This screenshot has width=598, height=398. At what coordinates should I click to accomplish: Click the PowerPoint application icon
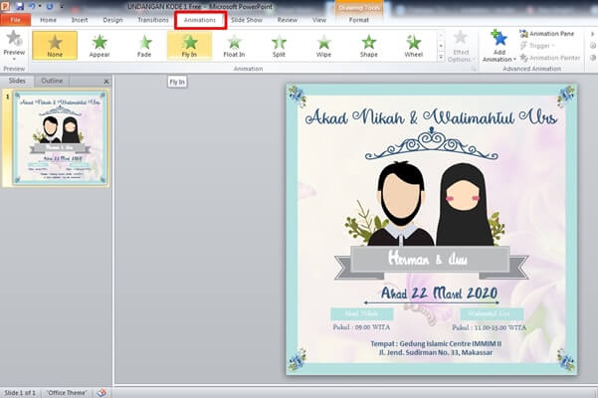click(5, 7)
